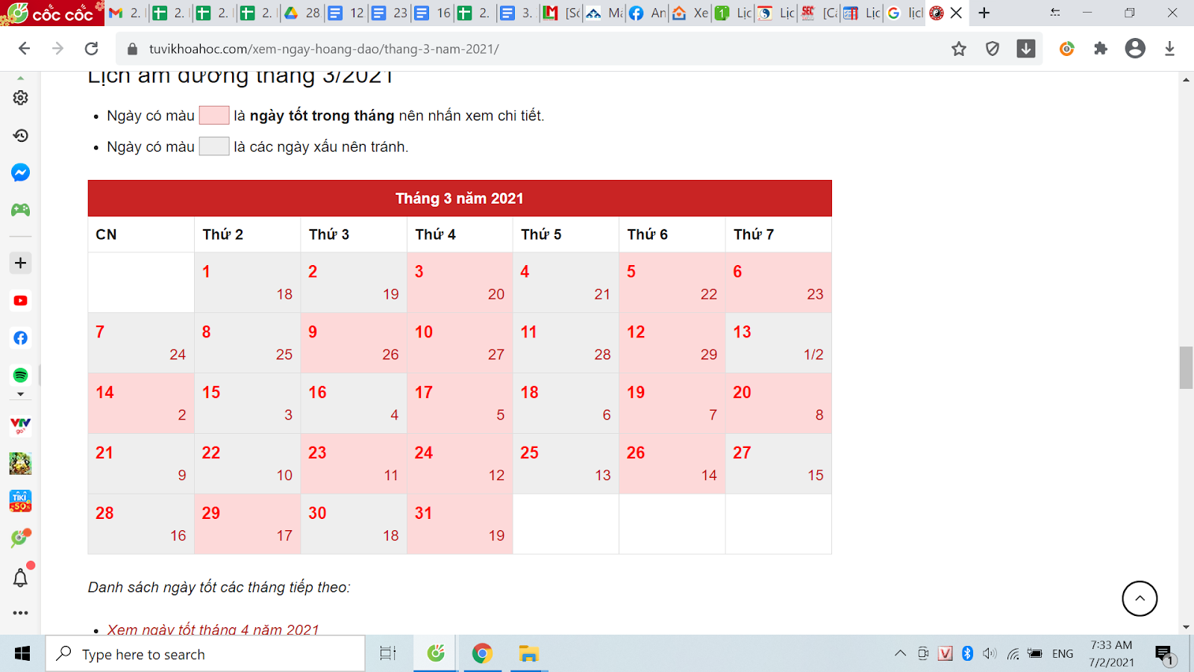Expand sidebar list arrow below Spotify

(x=20, y=394)
